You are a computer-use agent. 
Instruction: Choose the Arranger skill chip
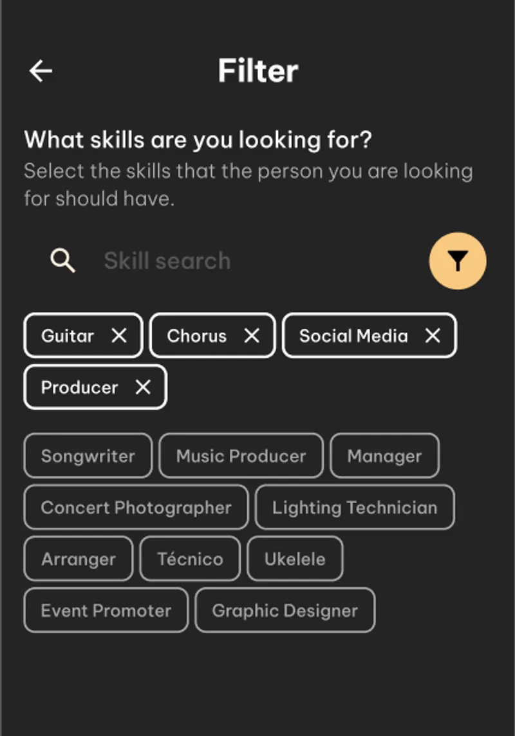[x=79, y=559]
